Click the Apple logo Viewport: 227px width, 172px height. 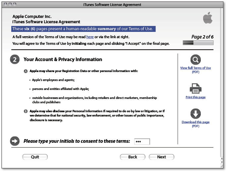click(x=208, y=18)
